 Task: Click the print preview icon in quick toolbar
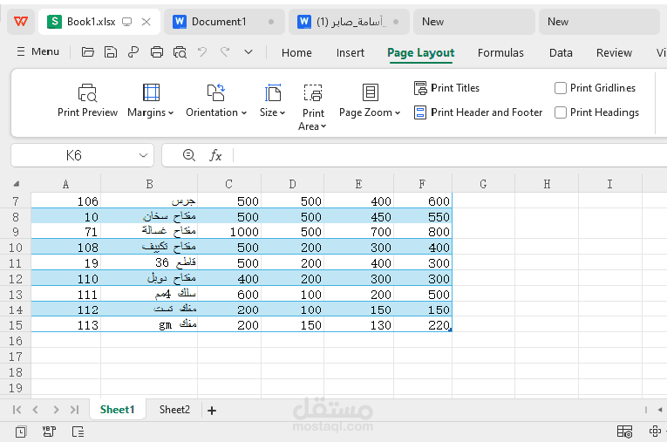pos(180,52)
